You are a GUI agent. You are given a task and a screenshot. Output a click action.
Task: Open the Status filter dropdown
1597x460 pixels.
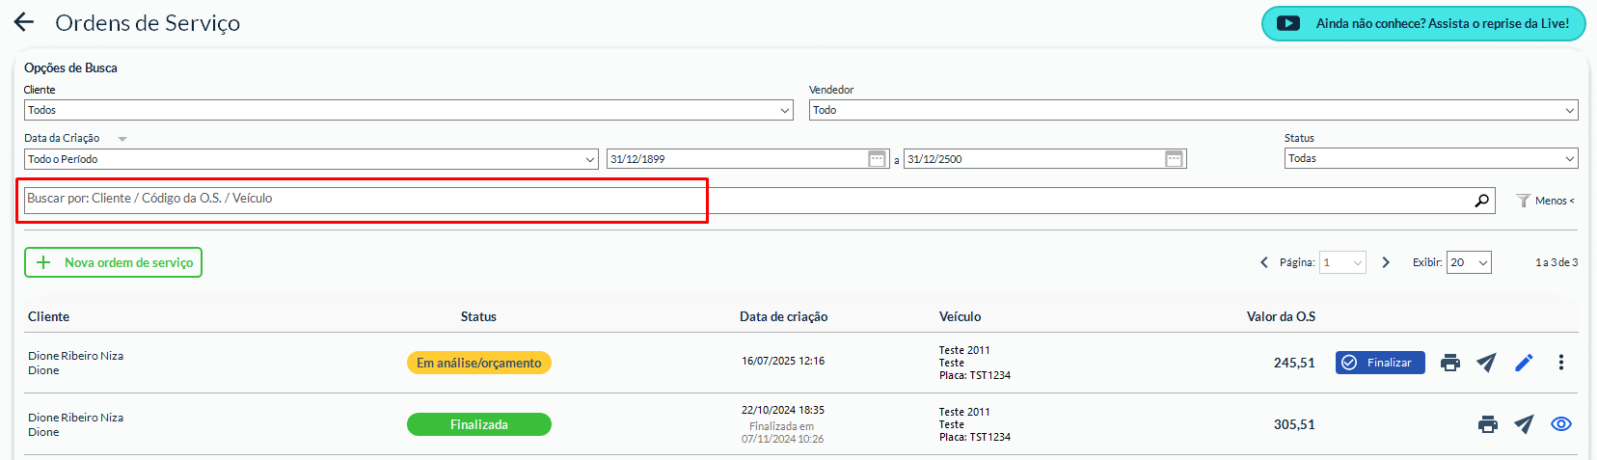(x=1431, y=158)
